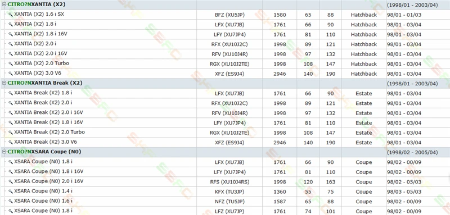Click magnifier icon for XANTIA (X2) 1.6 i SX

11,15
